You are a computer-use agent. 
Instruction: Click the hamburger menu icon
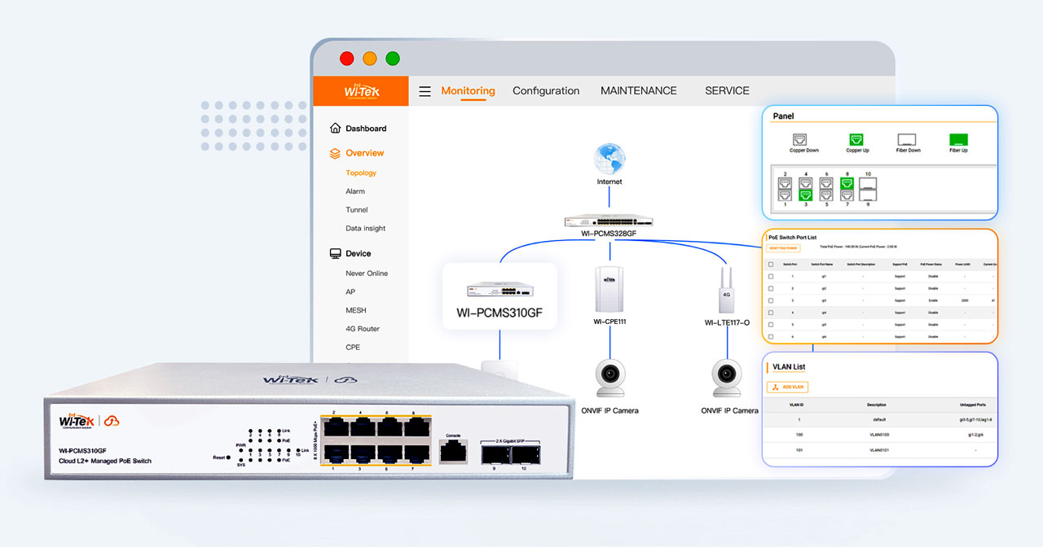(425, 91)
